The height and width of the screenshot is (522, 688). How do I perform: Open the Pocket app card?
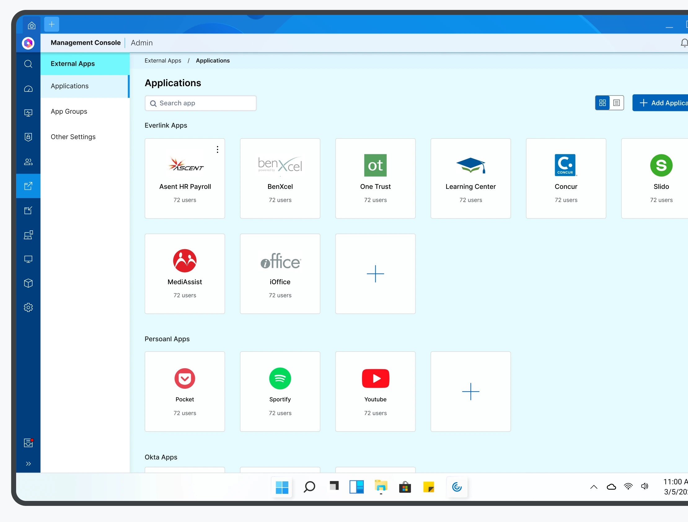click(185, 392)
